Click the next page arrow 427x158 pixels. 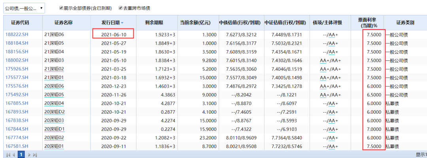point(29,154)
